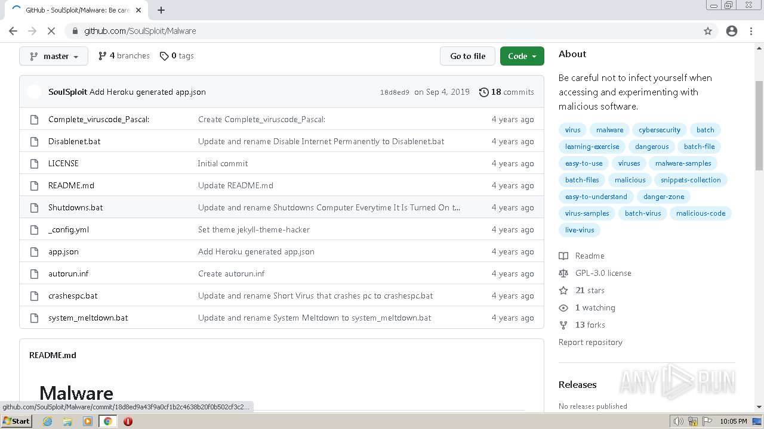Click the Go to file button
764x429 pixels.
(x=467, y=56)
